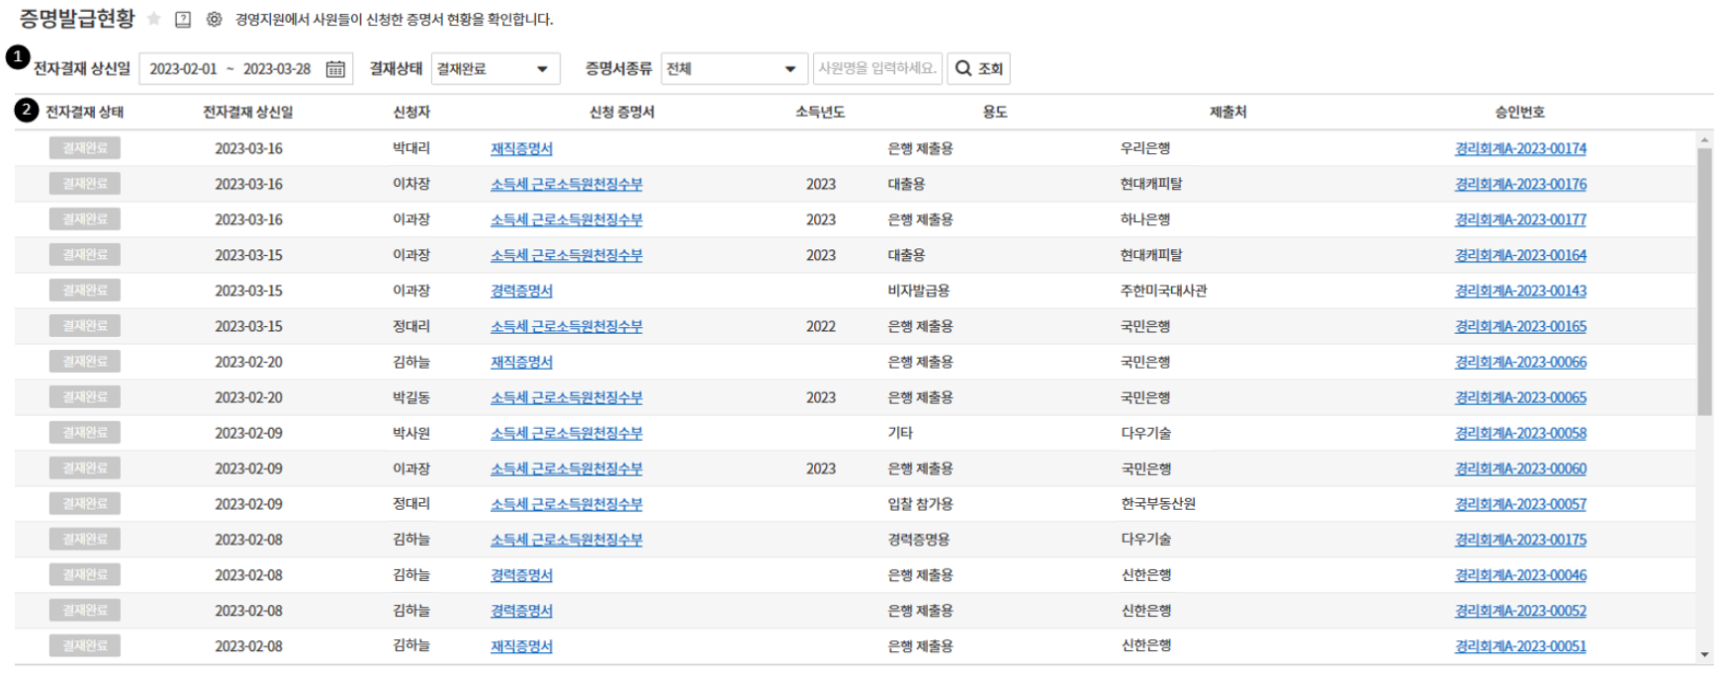Image resolution: width=1722 pixels, height=674 pixels.
Task: Open approval link 경리회계A-2023-00051
Action: 1519,646
